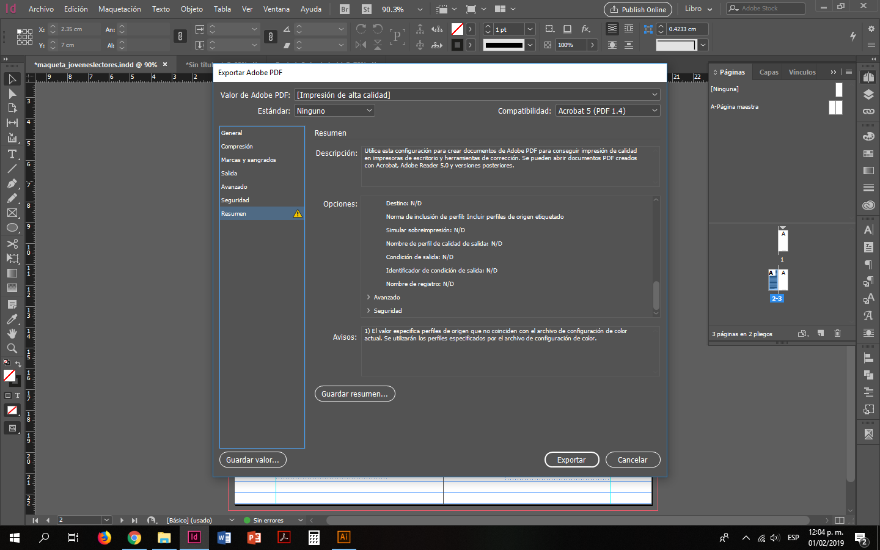The width and height of the screenshot is (880, 550).
Task: Open the Sin errores preflight dropdown
Action: coord(300,520)
